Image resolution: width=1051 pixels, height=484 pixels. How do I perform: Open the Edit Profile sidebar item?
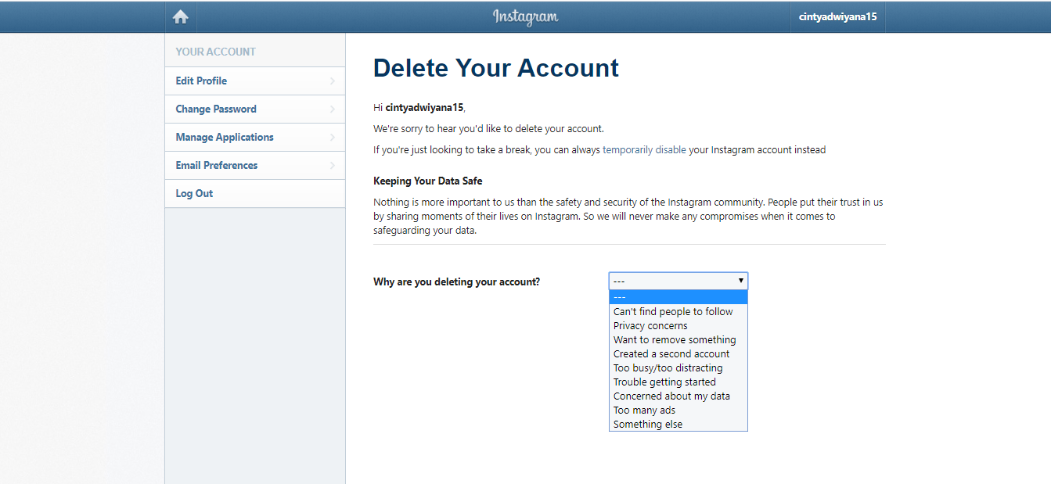point(201,81)
